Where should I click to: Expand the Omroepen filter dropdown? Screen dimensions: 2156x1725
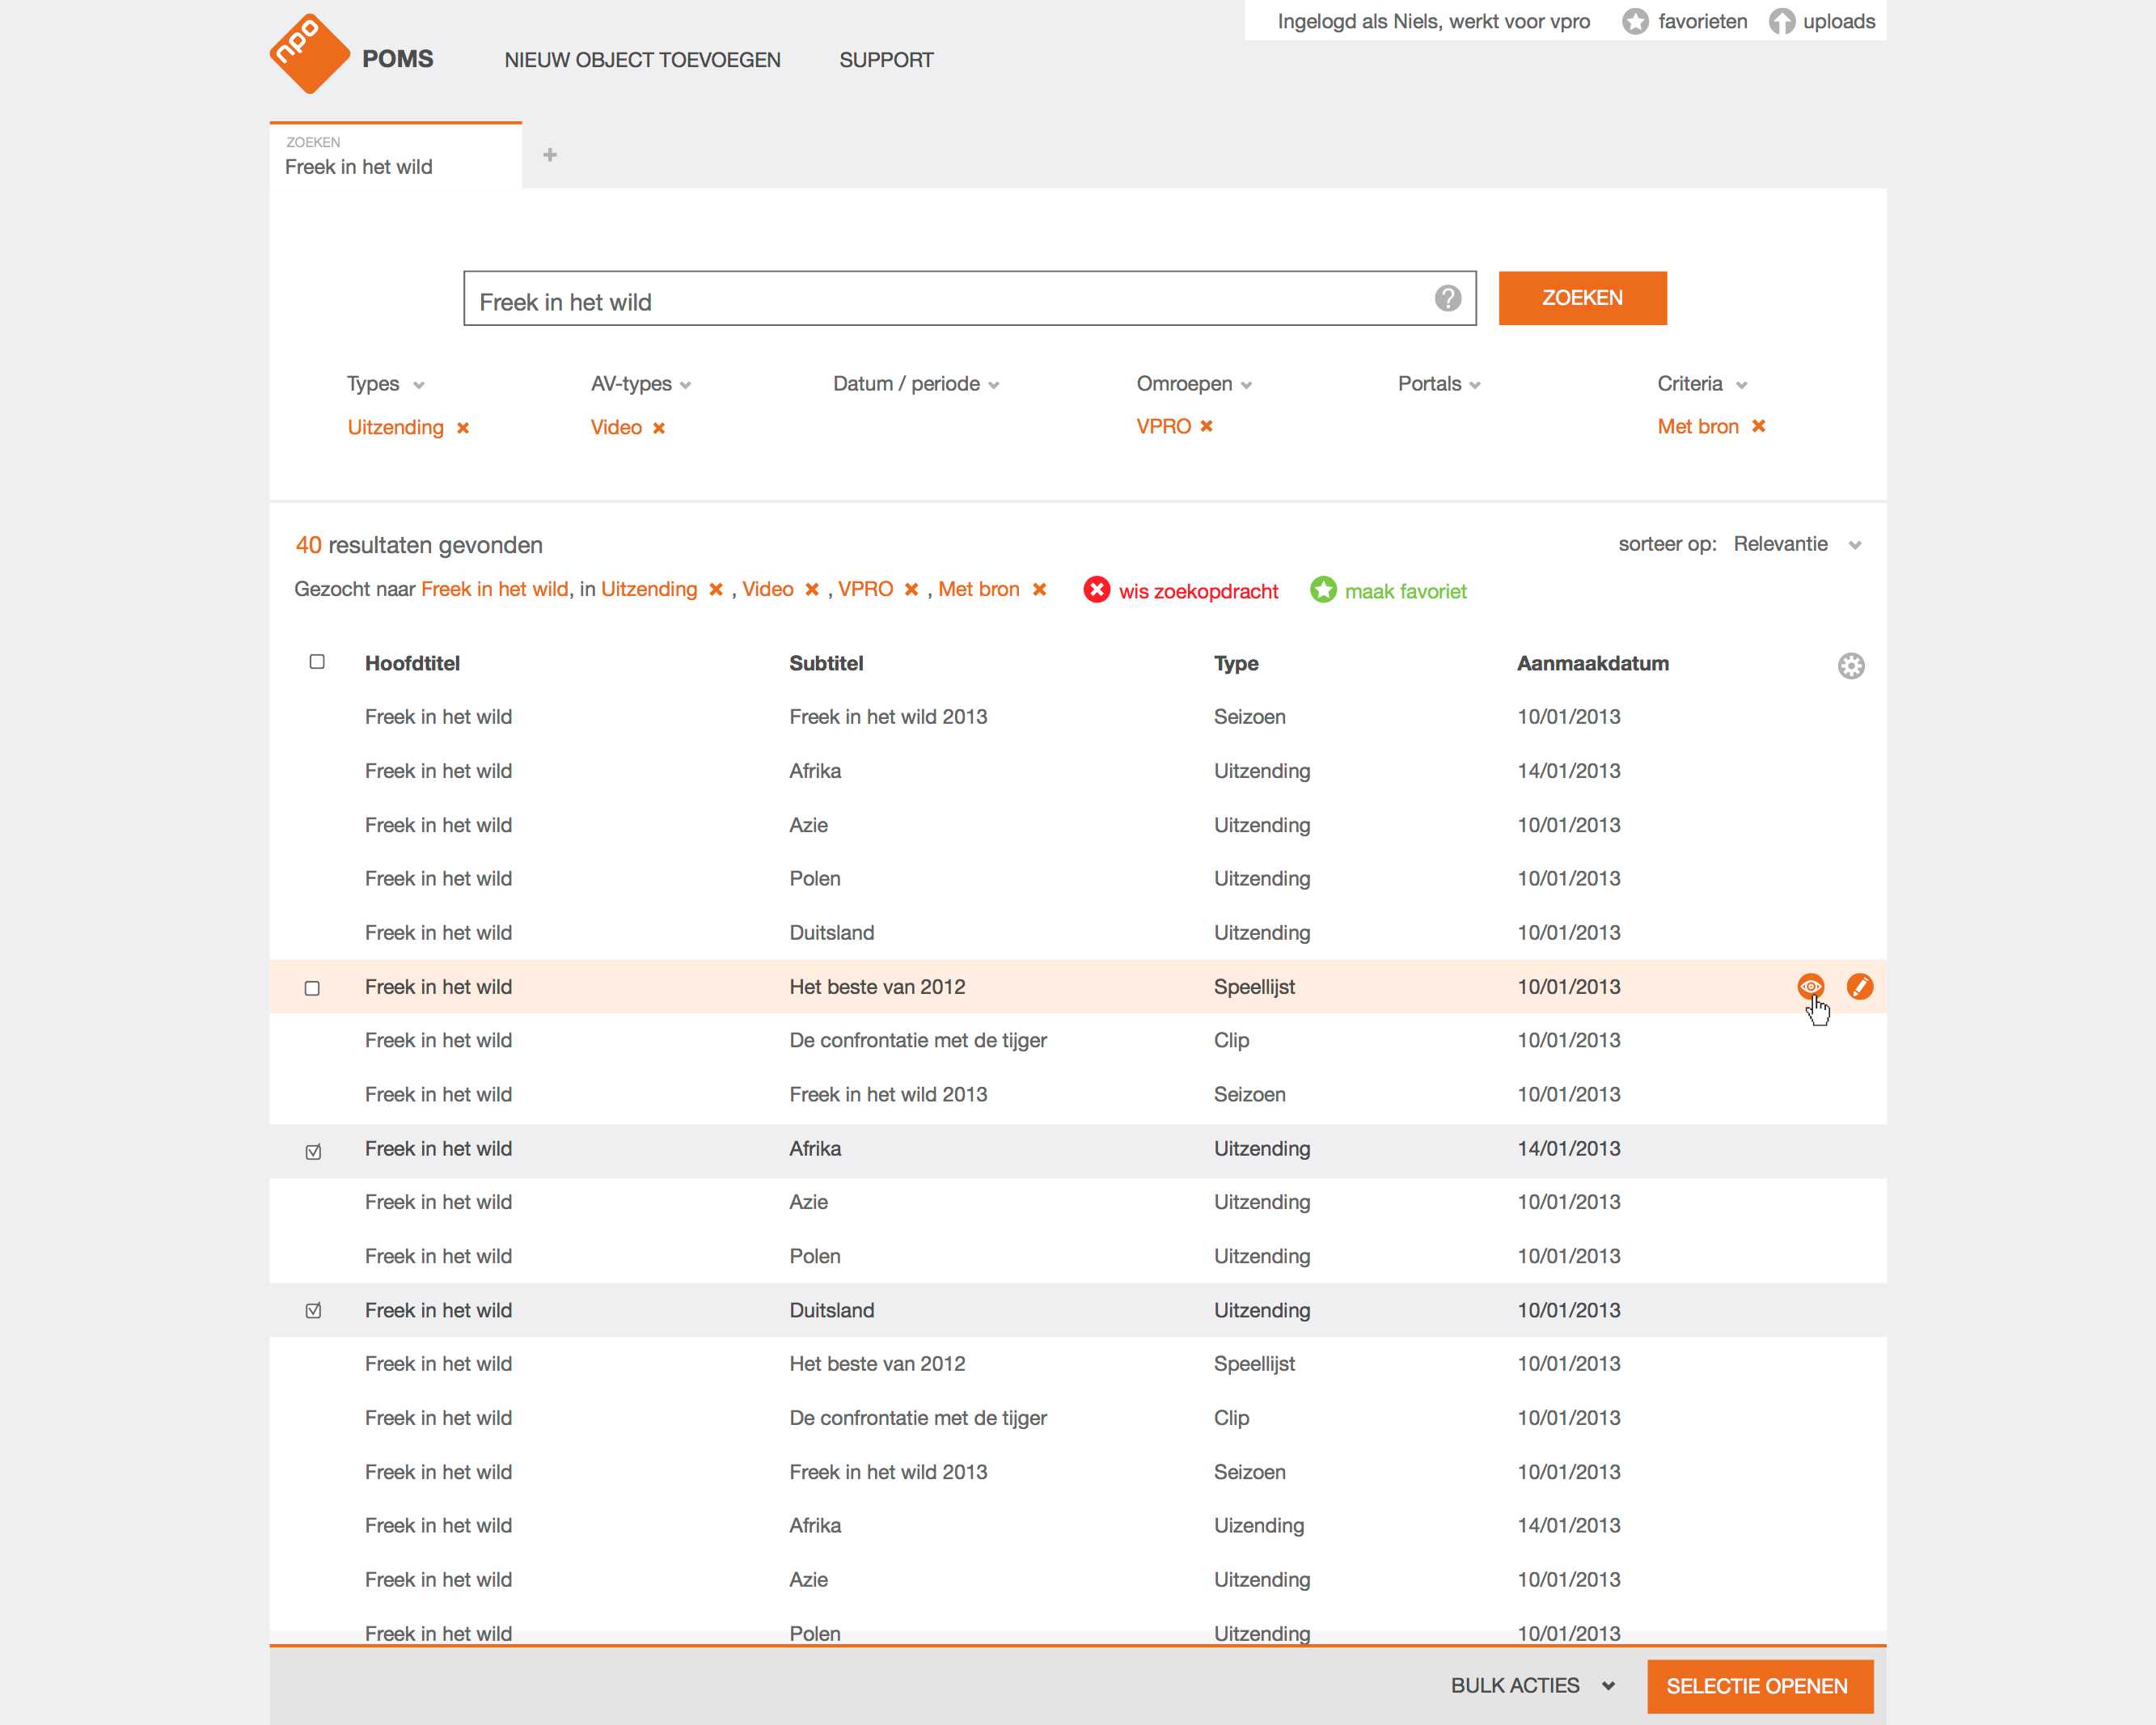(1193, 384)
